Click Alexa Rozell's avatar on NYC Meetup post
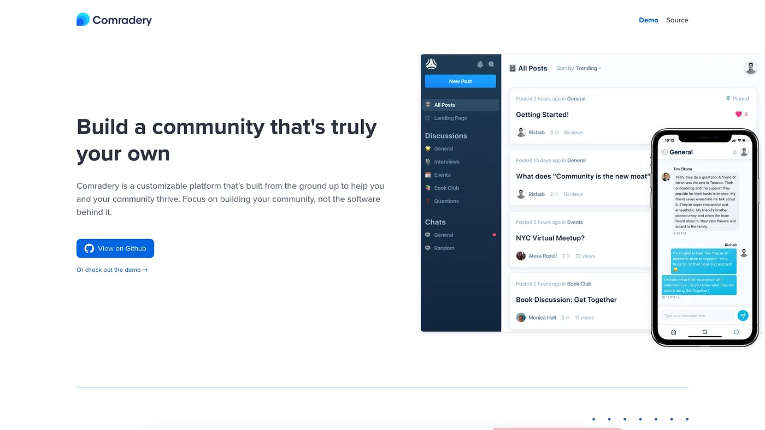The height and width of the screenshot is (430, 765). tap(521, 256)
